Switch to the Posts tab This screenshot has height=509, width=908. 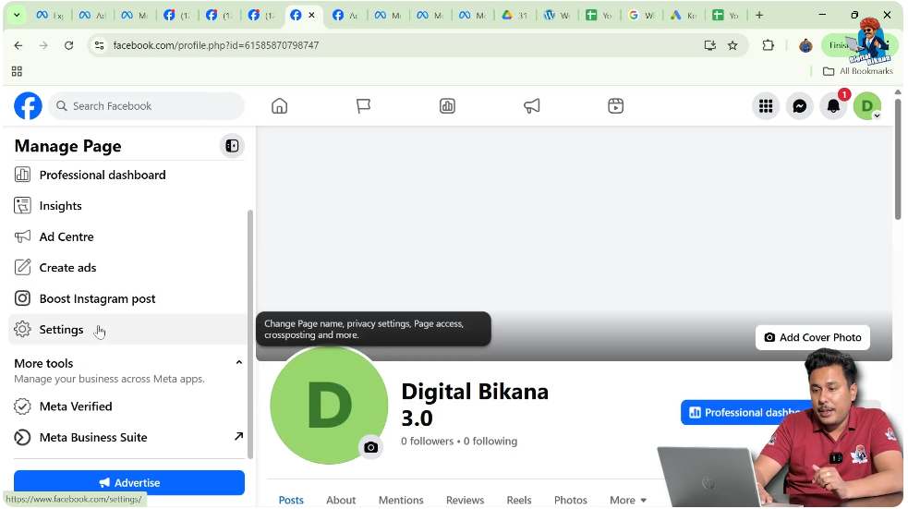291,500
